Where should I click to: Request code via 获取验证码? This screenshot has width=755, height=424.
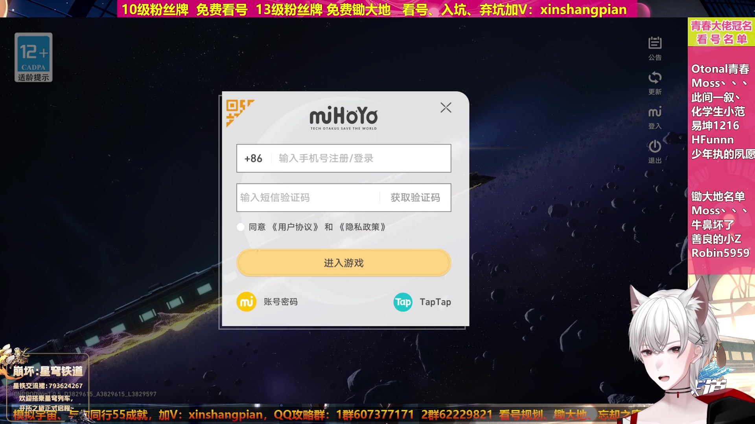[415, 197]
